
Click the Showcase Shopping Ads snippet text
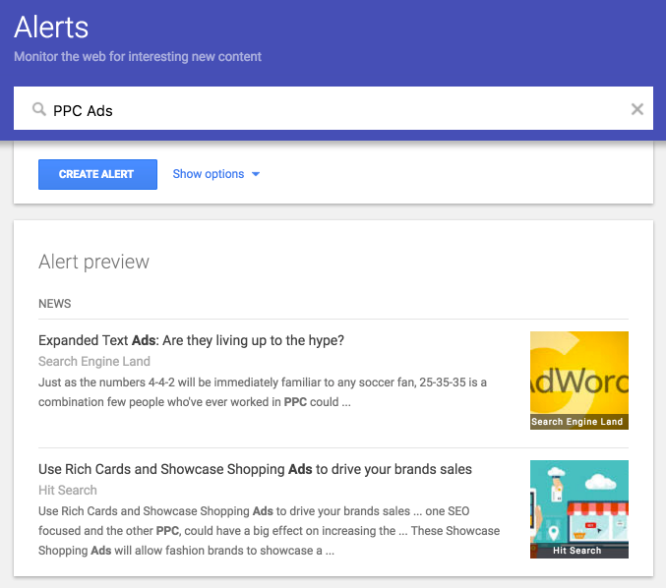(269, 531)
